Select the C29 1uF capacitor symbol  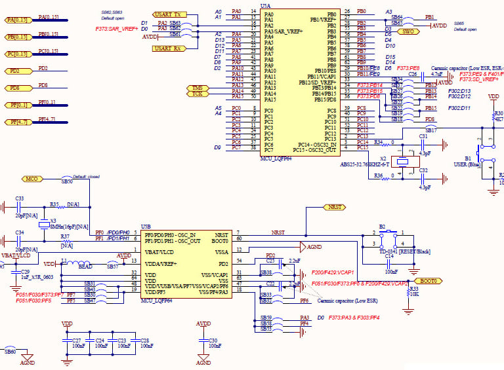click(x=16, y=272)
